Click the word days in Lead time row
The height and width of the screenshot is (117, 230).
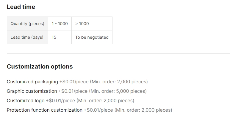37,37
